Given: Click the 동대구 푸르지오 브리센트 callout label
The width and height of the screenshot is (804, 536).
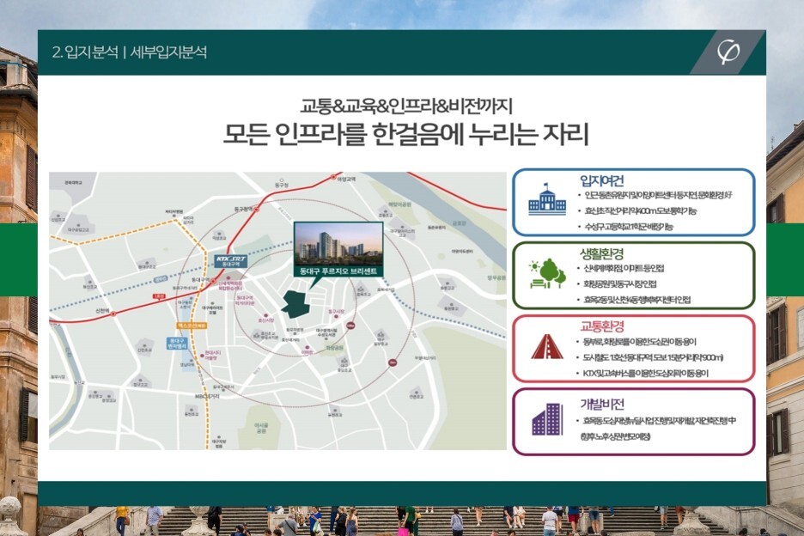Looking at the screenshot, I should (x=338, y=271).
